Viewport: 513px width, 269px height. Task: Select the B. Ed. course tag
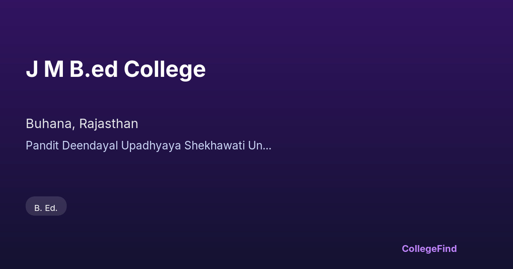46,208
